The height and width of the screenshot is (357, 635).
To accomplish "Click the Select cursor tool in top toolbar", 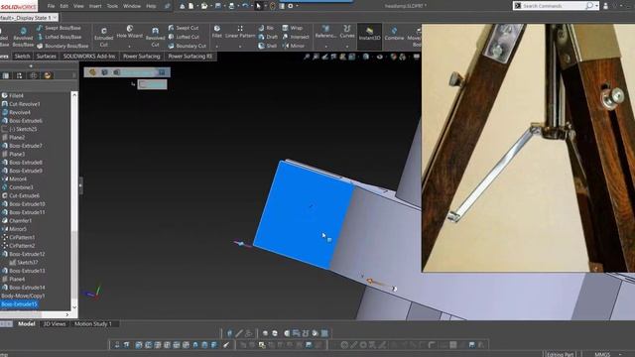I will click(258, 6).
